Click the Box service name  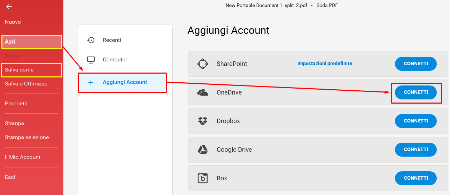click(222, 178)
